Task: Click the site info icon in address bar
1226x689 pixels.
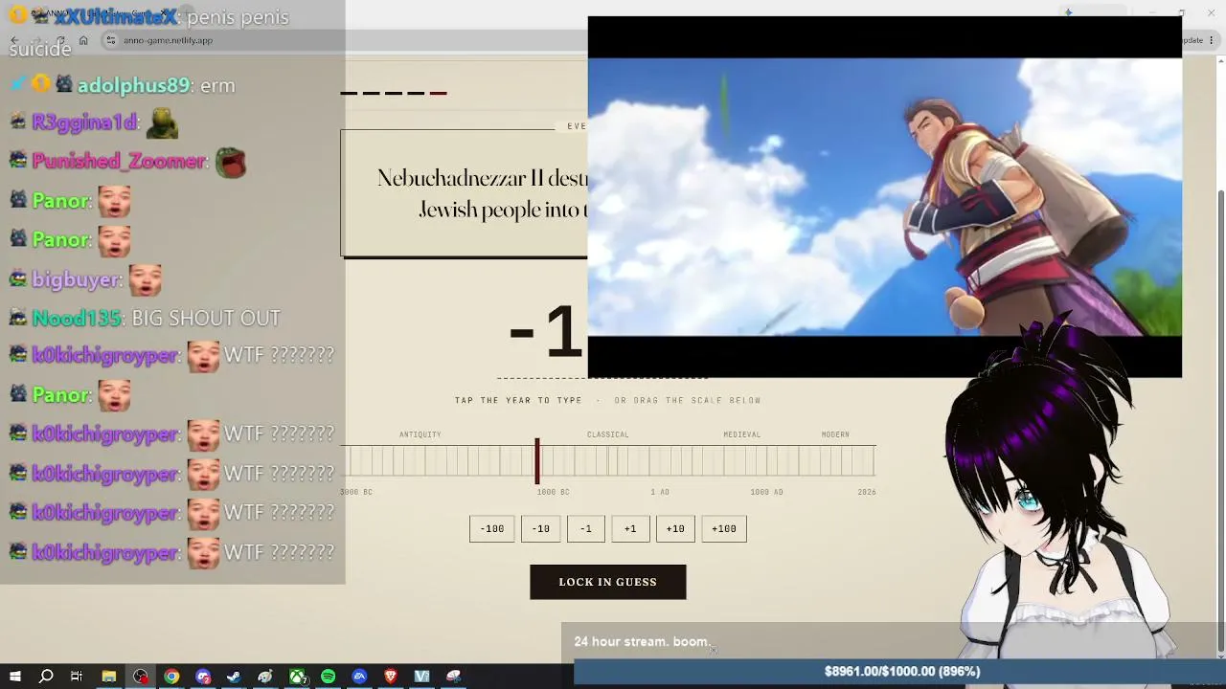Action: [x=111, y=40]
